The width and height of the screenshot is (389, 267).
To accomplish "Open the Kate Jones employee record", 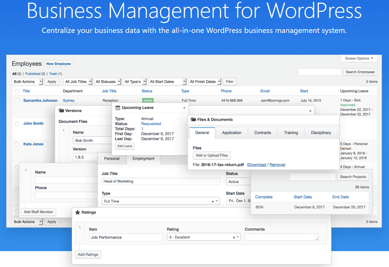I will (x=33, y=144).
